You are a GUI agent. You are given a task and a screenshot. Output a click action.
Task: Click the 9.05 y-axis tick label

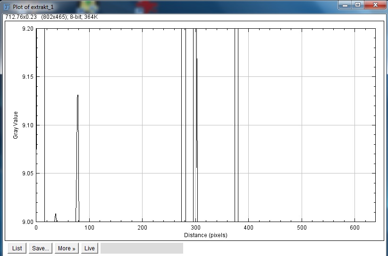click(x=28, y=173)
